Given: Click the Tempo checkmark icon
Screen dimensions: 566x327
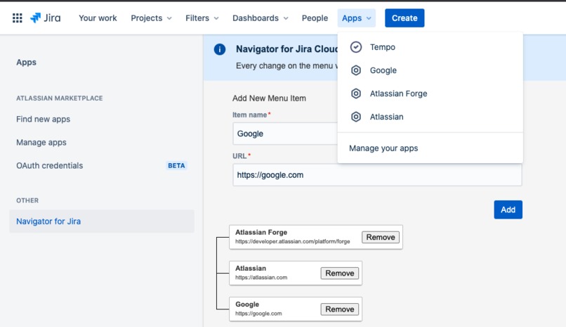Looking at the screenshot, I should click(x=356, y=47).
